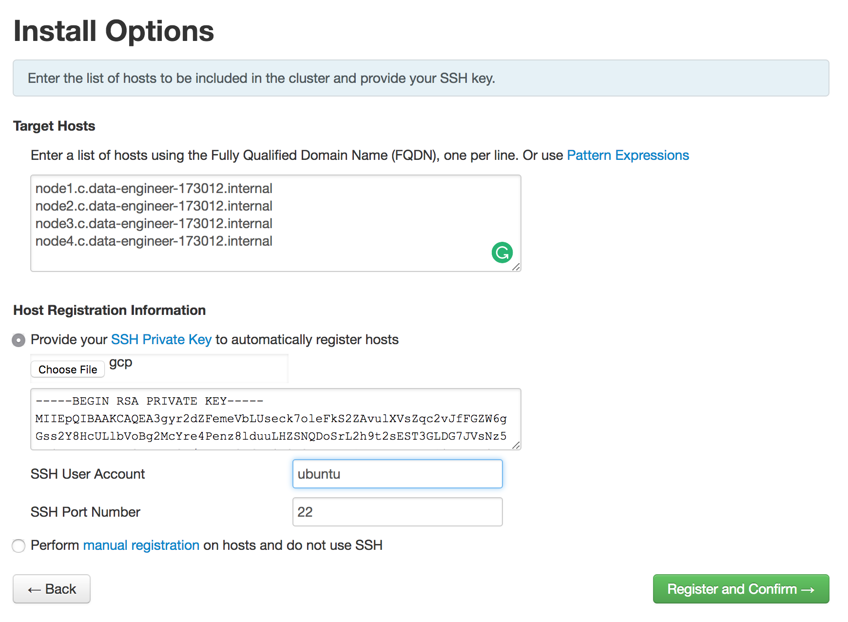
Task: Select the manual registration radio option
Action: (19, 545)
